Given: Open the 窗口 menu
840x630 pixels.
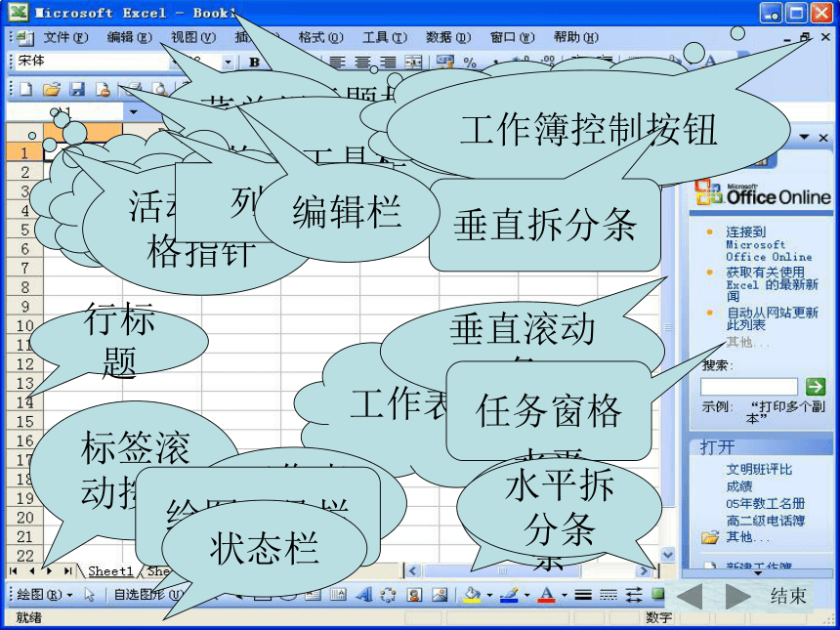Looking at the screenshot, I should coord(512,37).
